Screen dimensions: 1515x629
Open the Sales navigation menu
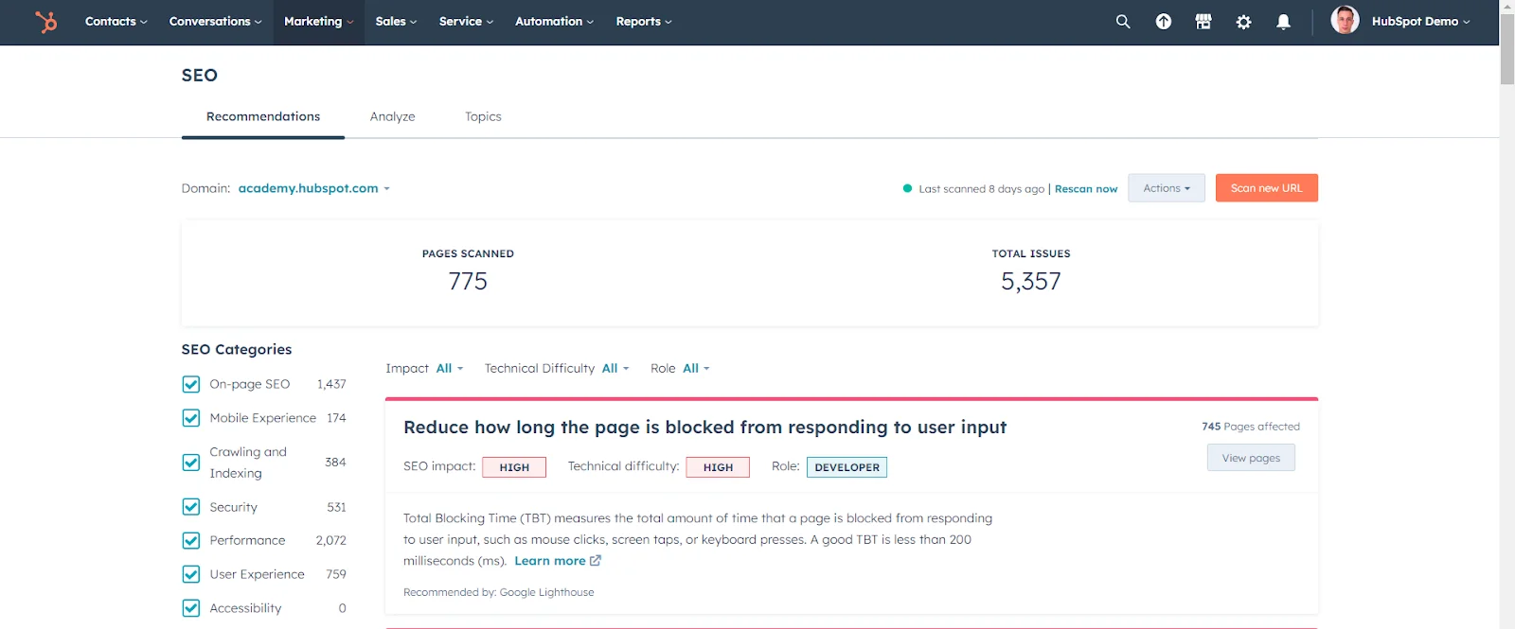pos(396,21)
